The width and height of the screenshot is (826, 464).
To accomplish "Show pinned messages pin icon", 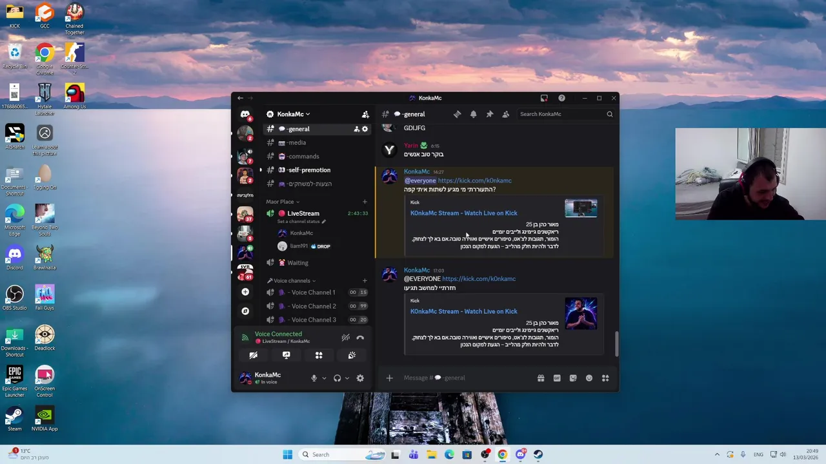I will pos(489,114).
